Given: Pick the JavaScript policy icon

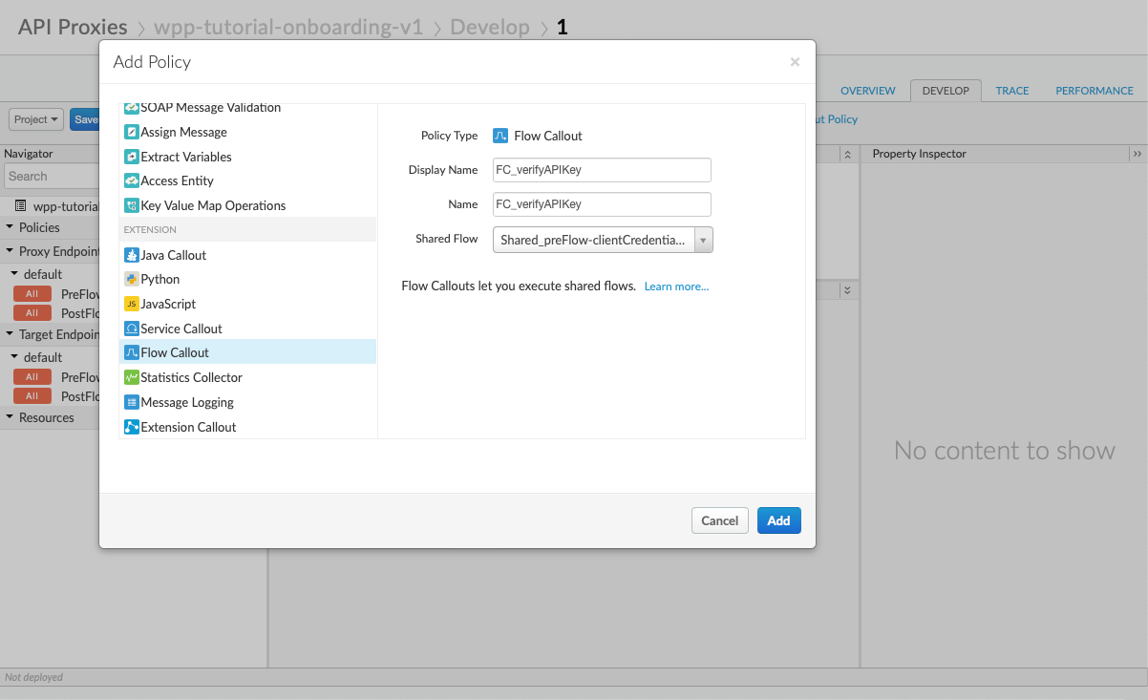Looking at the screenshot, I should pos(132,304).
